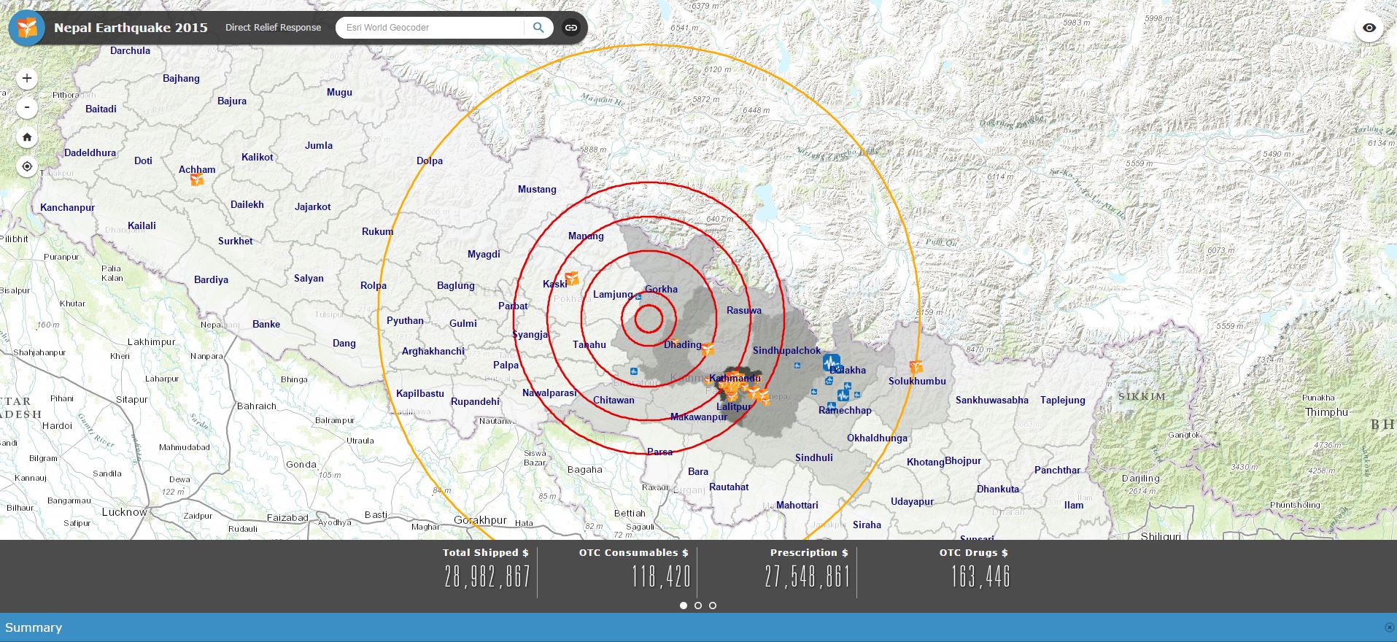The height and width of the screenshot is (642, 1397).
Task: Click the Direct Relief logo icon
Action: tap(27, 28)
